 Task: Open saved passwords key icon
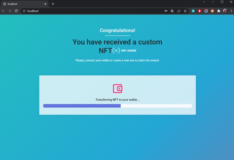(166, 11)
